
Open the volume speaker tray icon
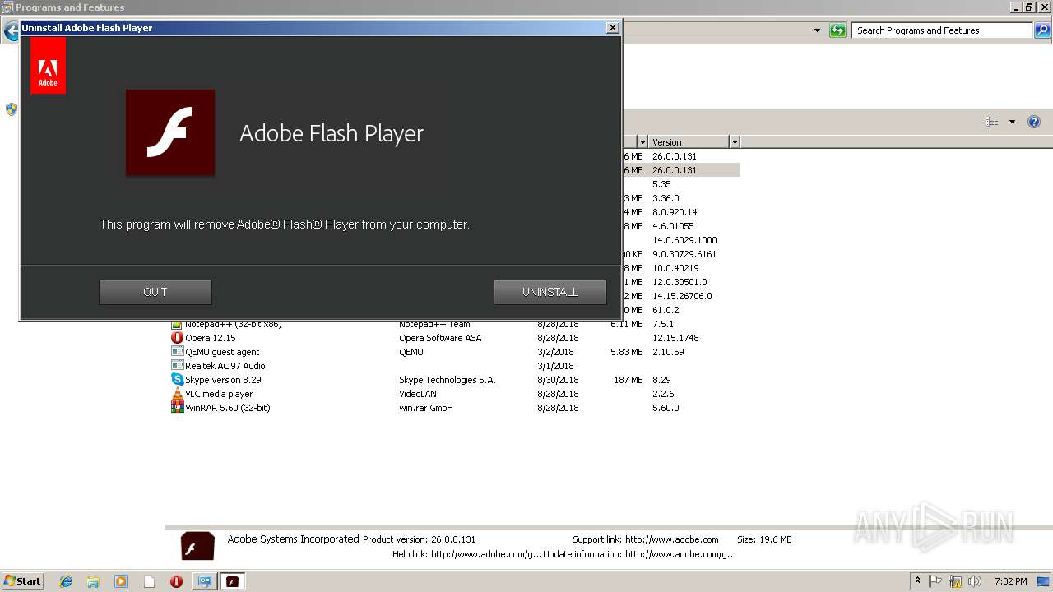(975, 581)
